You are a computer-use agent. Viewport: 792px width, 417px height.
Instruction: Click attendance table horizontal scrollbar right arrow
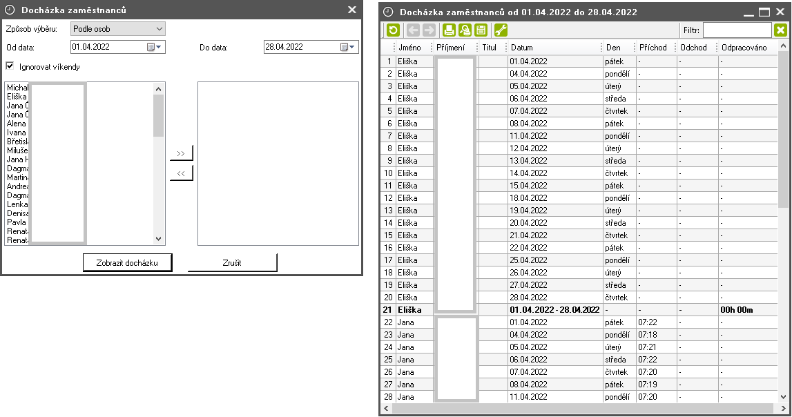pyautogui.click(x=783, y=408)
